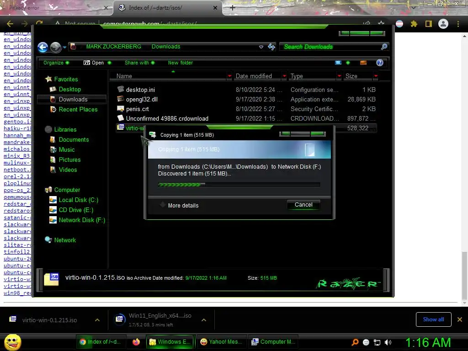
Task: Open the Size column filter dropdown
Action: click(x=376, y=76)
